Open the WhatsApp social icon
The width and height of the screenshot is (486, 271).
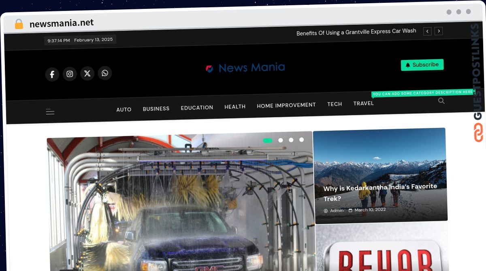tap(105, 73)
